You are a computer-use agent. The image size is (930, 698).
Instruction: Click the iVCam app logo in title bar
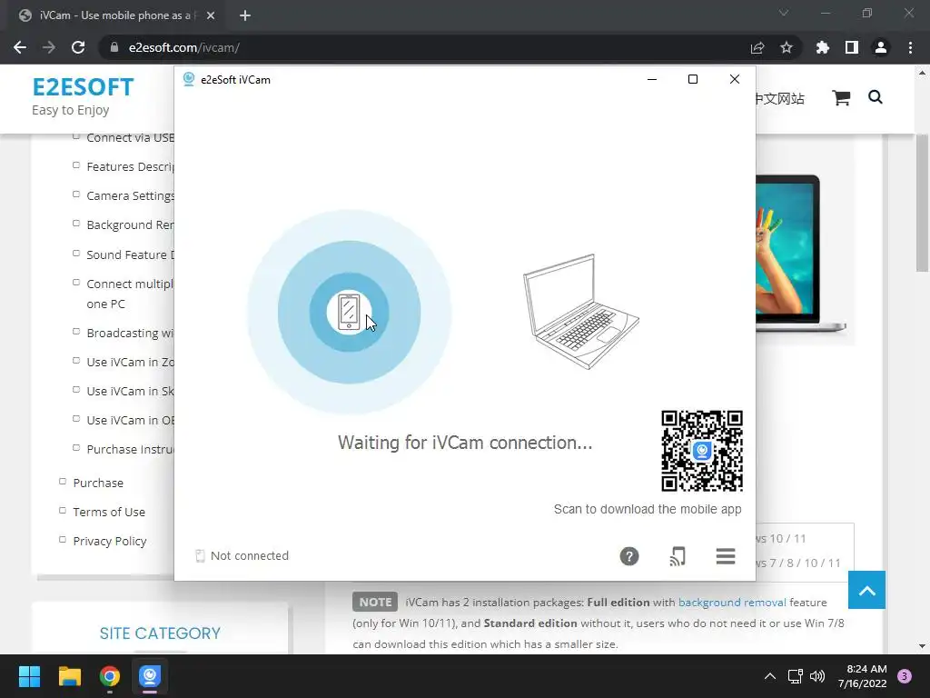click(x=189, y=80)
